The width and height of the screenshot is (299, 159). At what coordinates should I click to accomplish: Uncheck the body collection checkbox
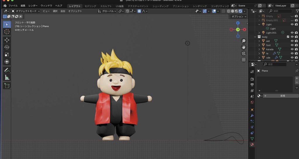(288, 37)
